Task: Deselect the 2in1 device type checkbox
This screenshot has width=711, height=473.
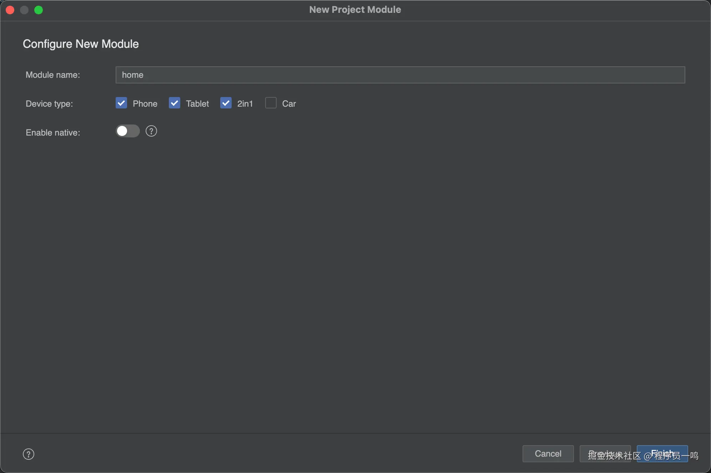Action: pos(226,103)
